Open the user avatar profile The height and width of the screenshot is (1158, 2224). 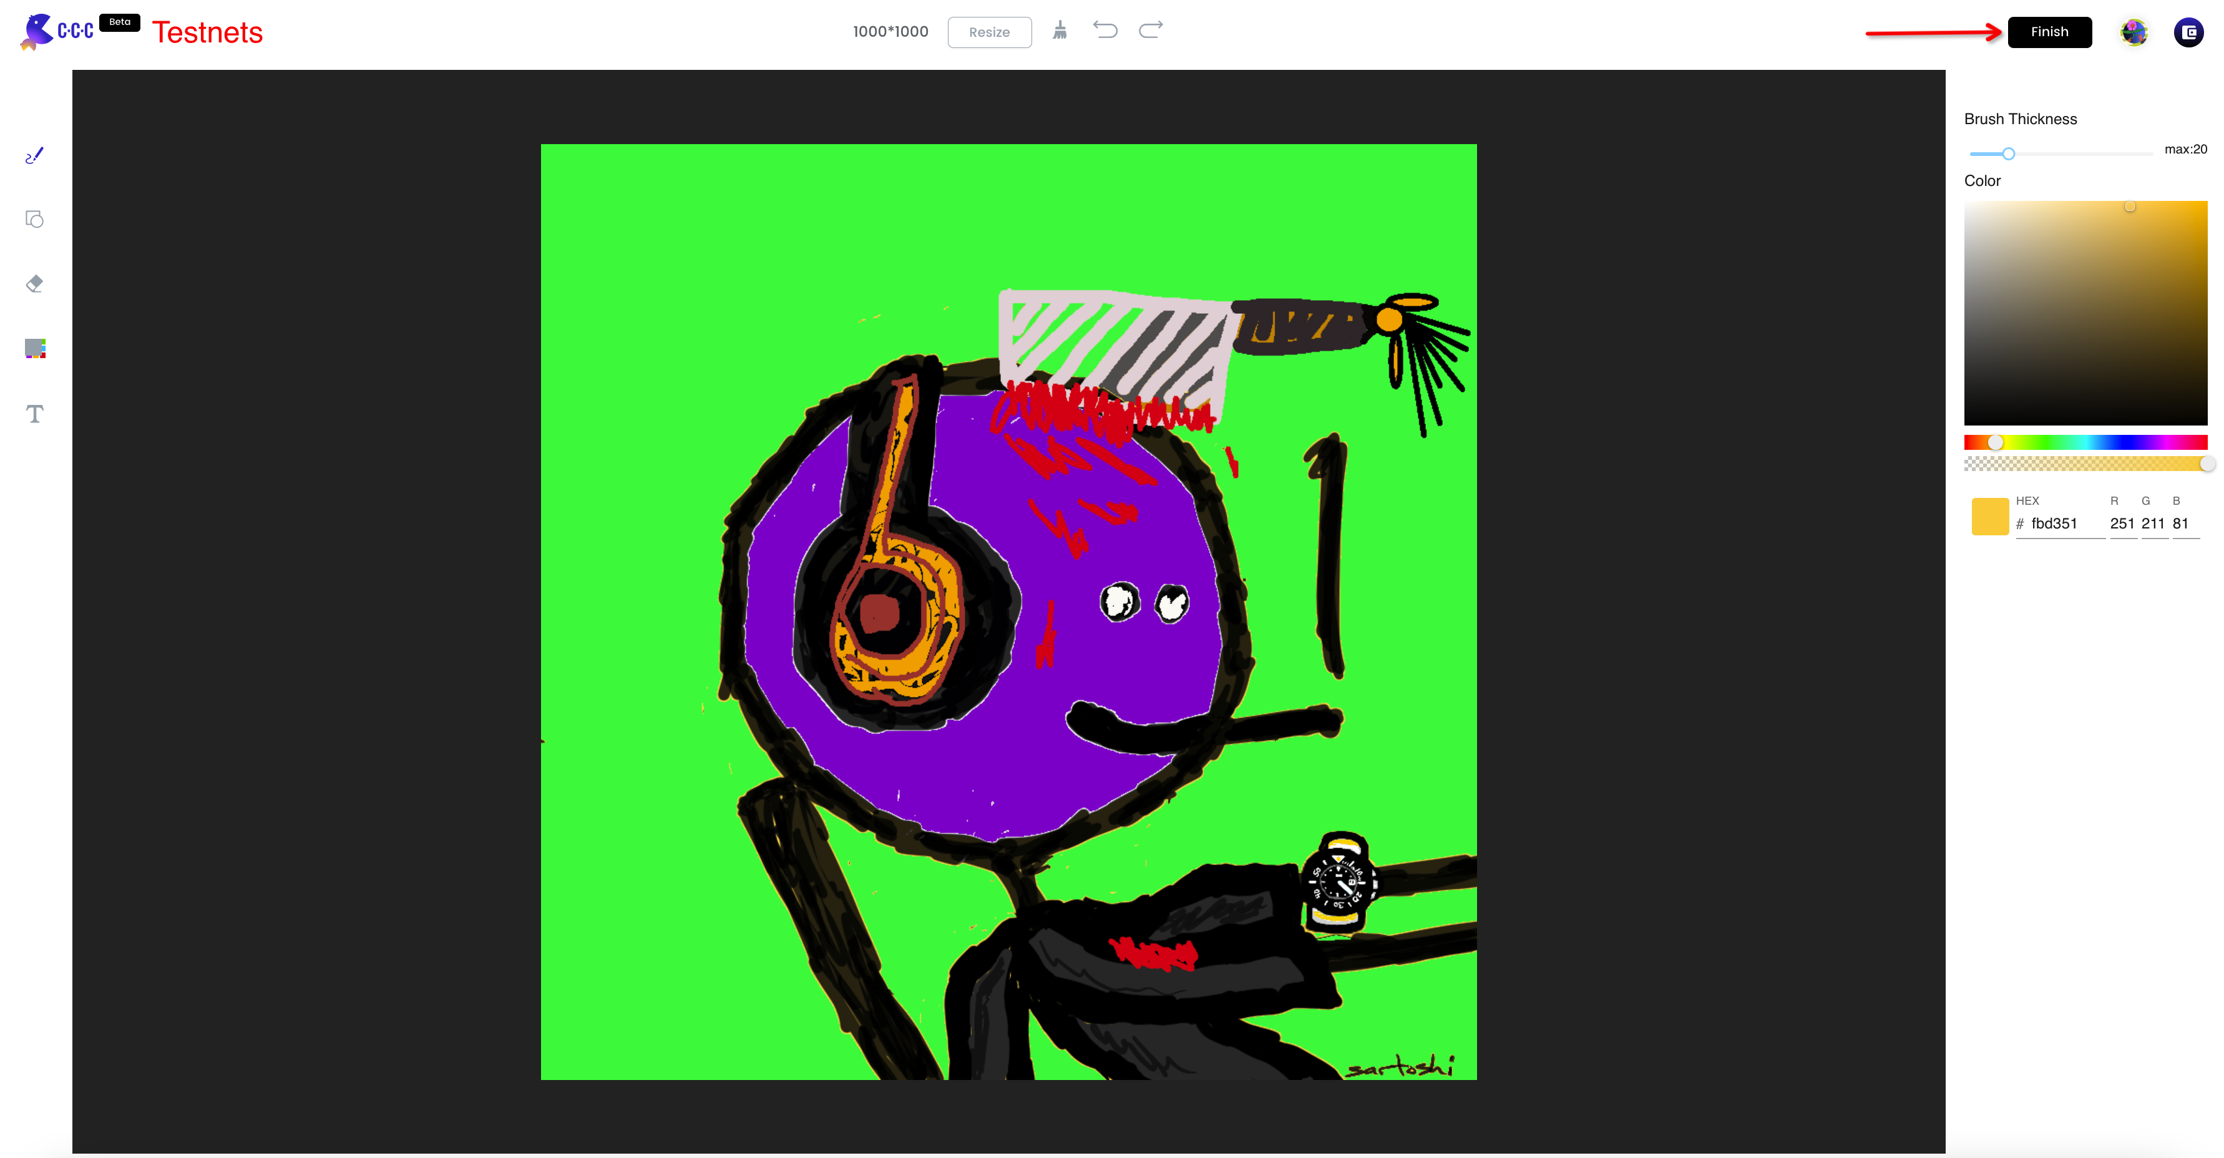pyautogui.click(x=2134, y=32)
